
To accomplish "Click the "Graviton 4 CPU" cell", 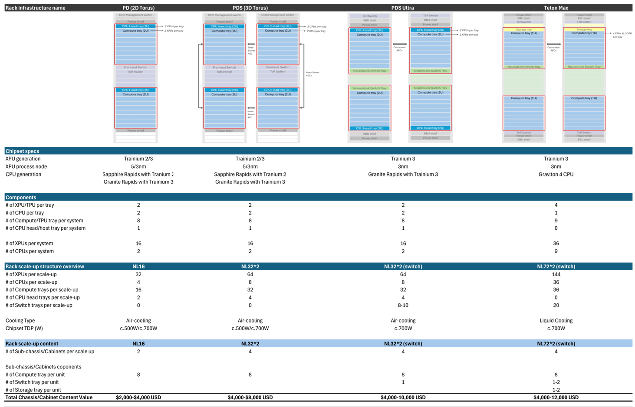I will [556, 174].
